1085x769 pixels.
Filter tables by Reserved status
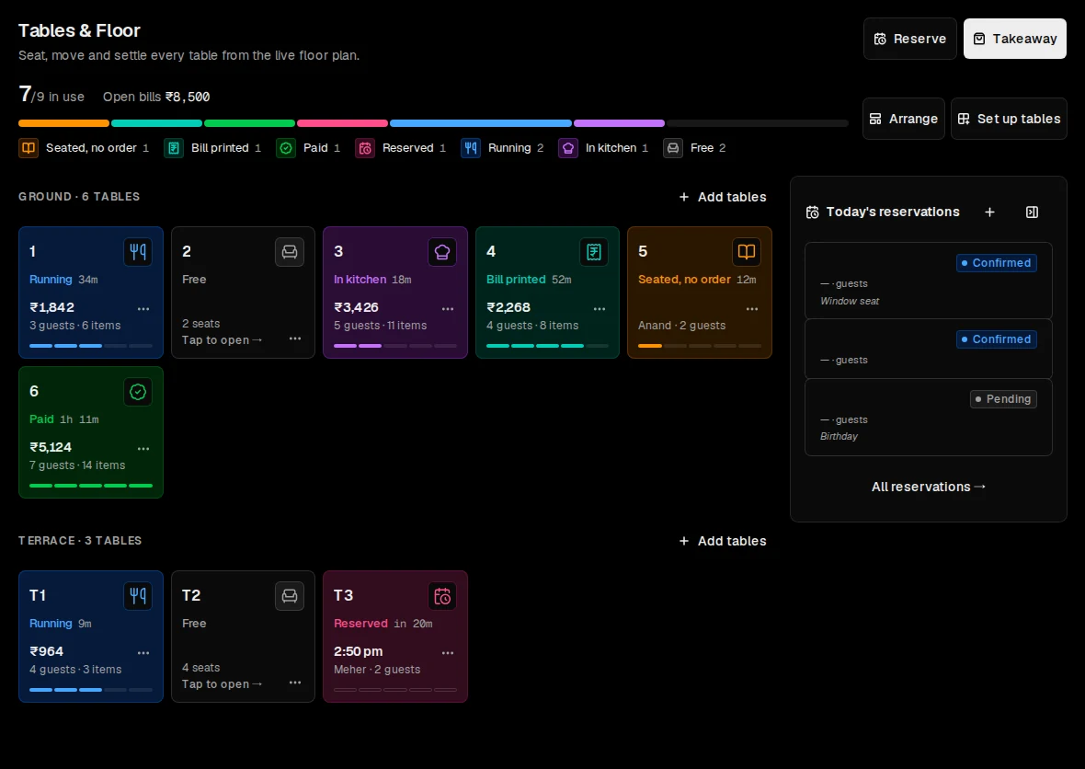(x=401, y=148)
